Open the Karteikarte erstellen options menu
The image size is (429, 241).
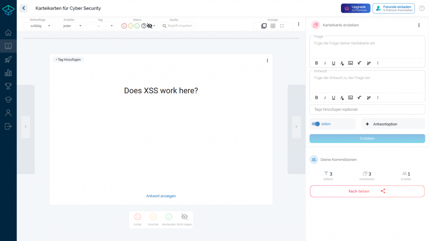pyautogui.click(x=418, y=25)
